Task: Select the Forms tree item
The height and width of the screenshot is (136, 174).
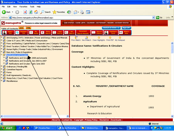Action: pyautogui.click(x=9, y=72)
